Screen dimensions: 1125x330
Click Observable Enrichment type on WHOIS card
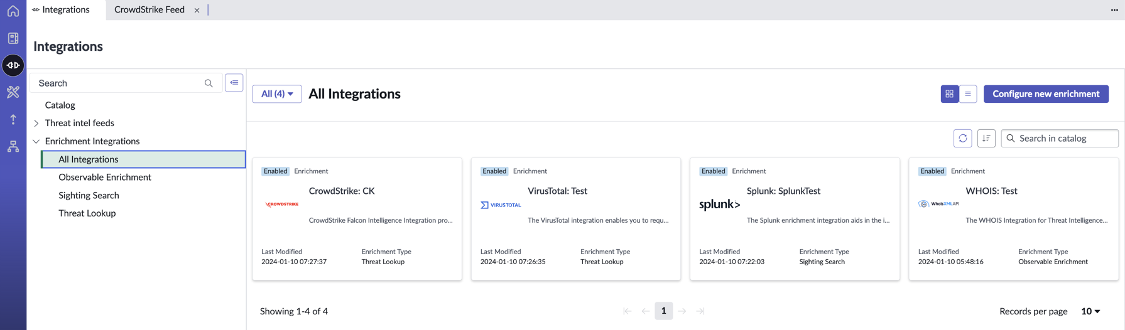(x=1053, y=262)
